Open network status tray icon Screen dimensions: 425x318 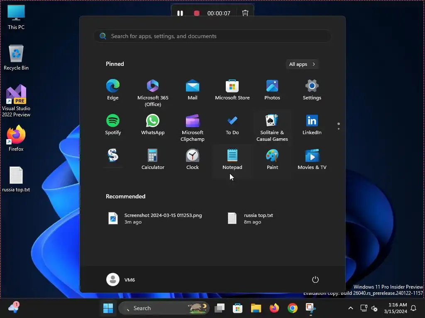[364, 308]
